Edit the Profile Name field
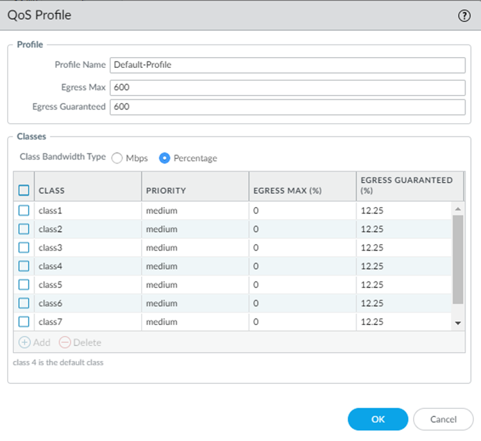 pos(287,65)
